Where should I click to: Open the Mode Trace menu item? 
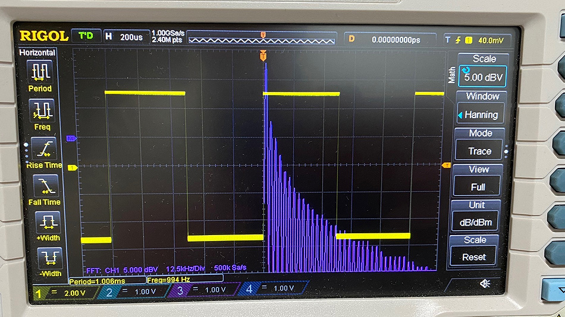coord(480,145)
